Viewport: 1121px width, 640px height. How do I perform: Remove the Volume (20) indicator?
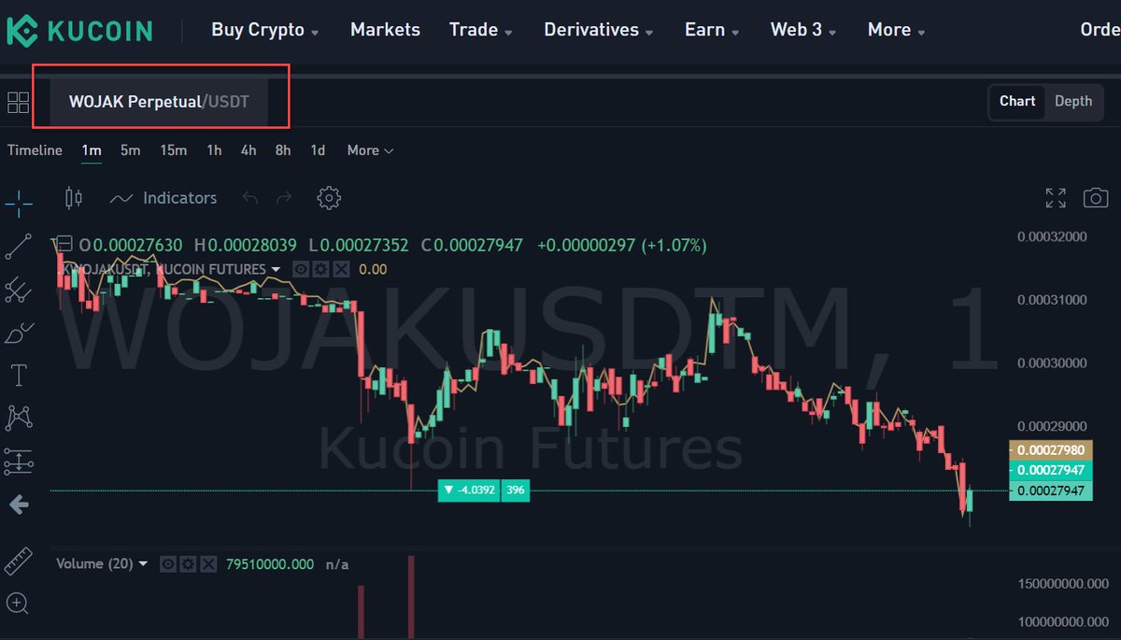(x=208, y=564)
